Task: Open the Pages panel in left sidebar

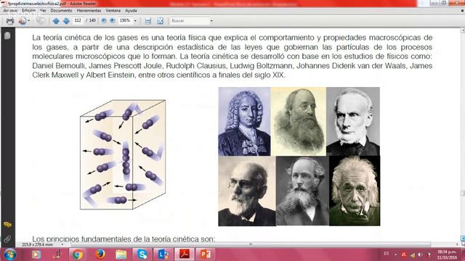Action: (7, 36)
